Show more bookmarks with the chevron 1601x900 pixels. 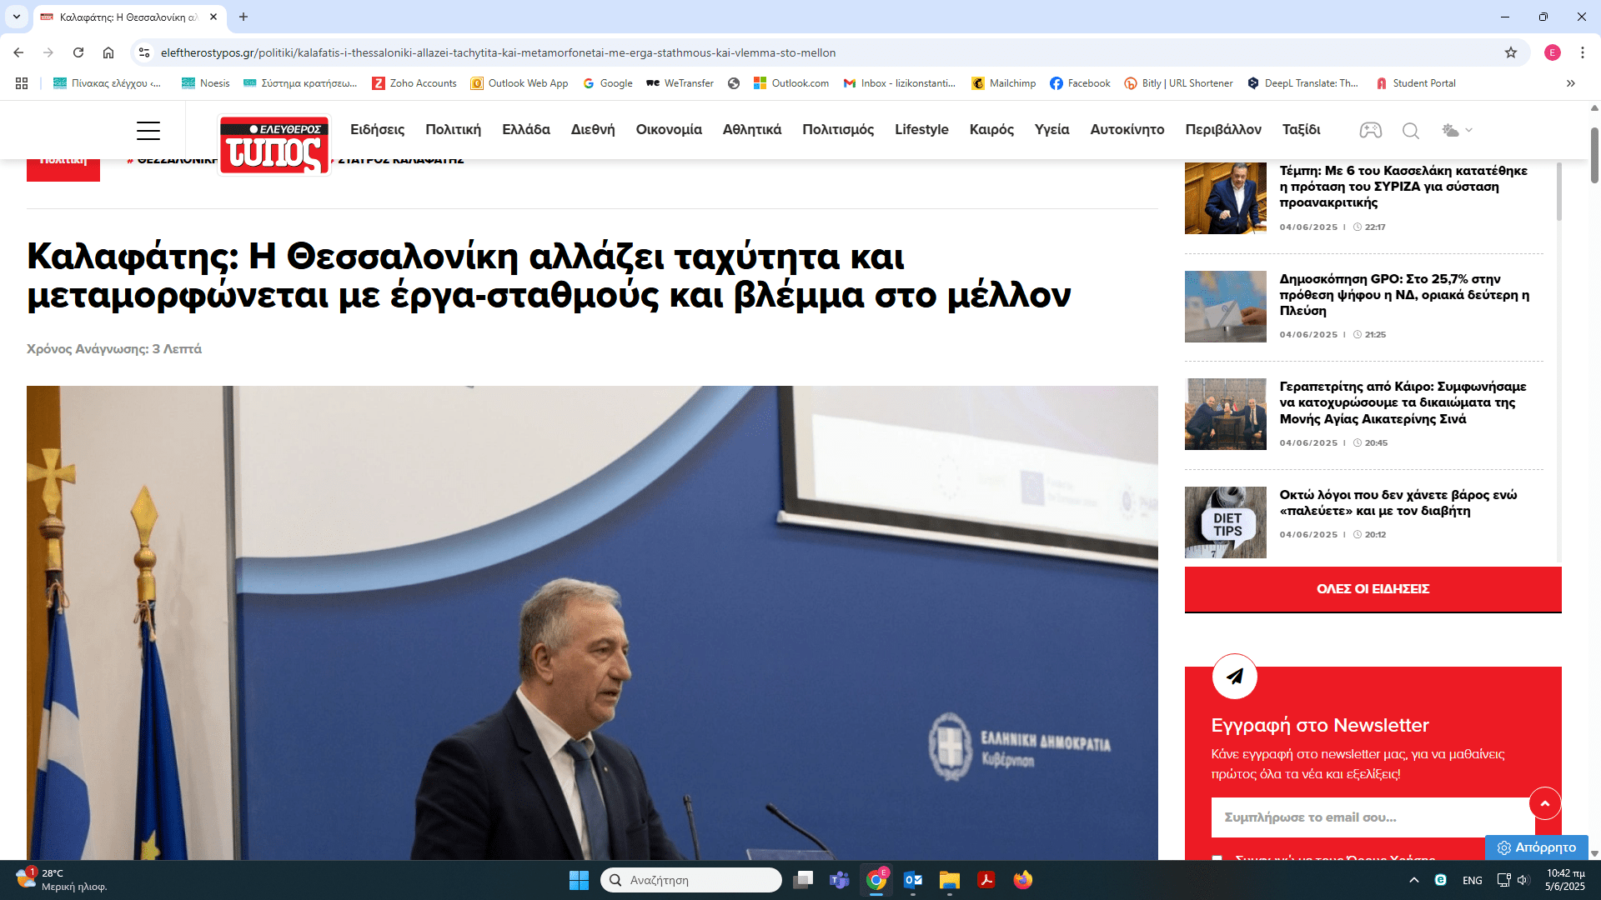[x=1571, y=83]
